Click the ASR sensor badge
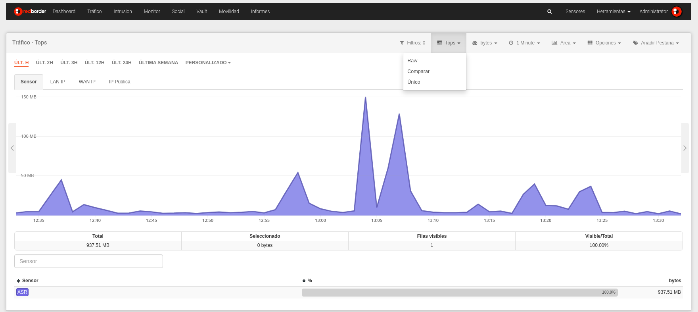This screenshot has height=312, width=698. (22, 292)
